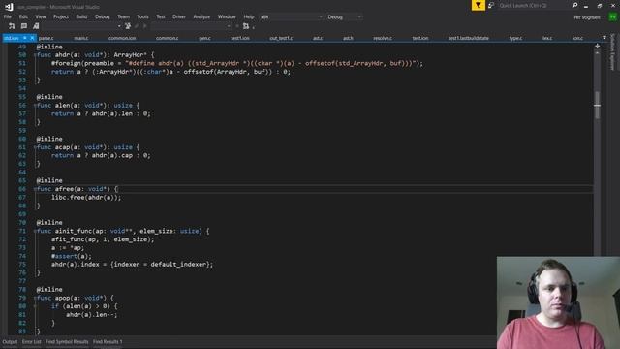
Task: Switch to the gen.c tab
Action: [x=204, y=38]
